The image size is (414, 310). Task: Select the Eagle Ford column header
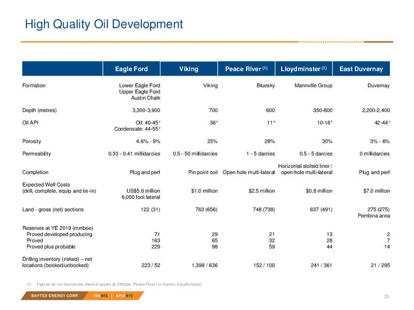pos(131,69)
